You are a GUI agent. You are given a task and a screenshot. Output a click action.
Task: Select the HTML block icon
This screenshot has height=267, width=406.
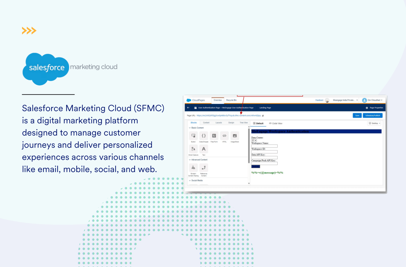pos(224,136)
